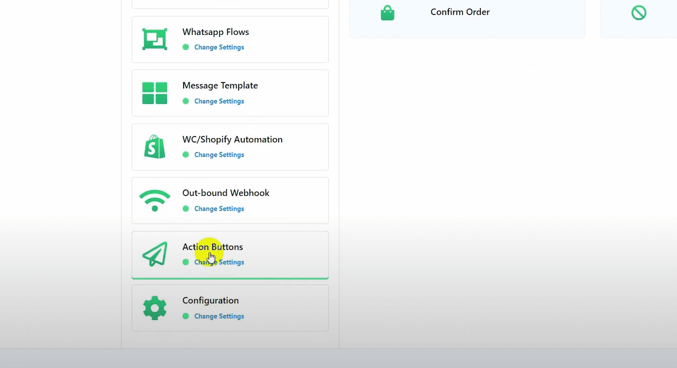Click the Confirm Order shopping bag icon
677x368 pixels.
[x=387, y=12]
